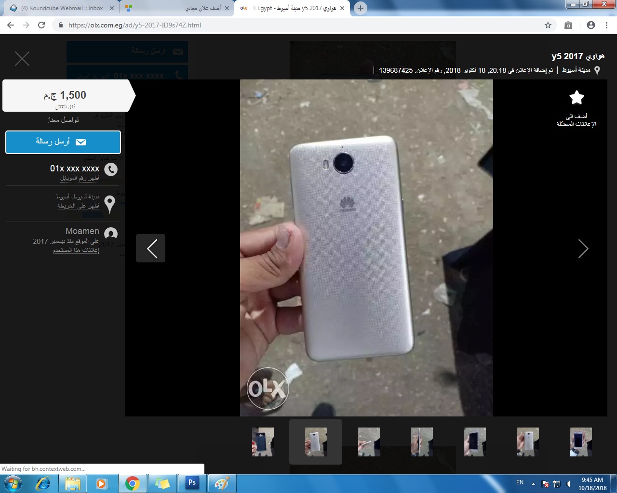Open Windows Explorer from taskbar

point(73,483)
